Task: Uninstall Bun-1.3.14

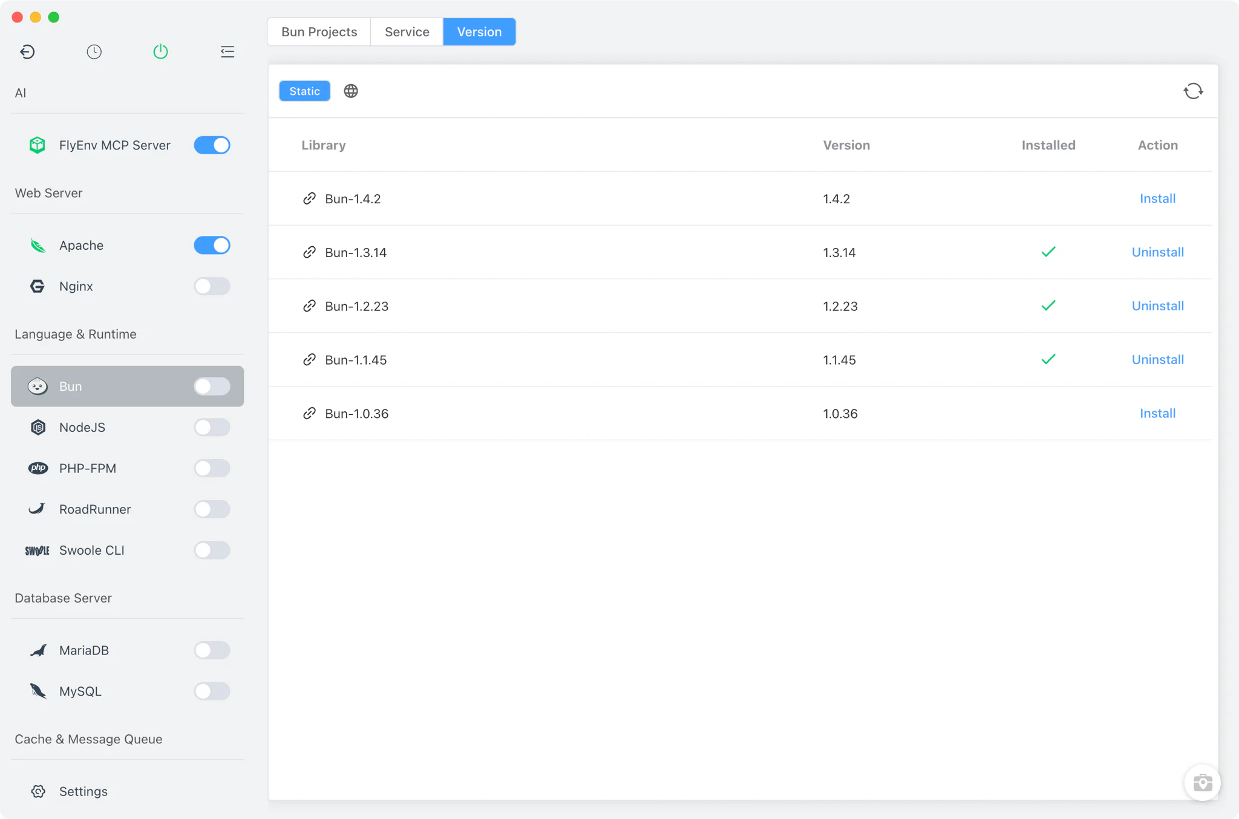Action: coord(1157,252)
